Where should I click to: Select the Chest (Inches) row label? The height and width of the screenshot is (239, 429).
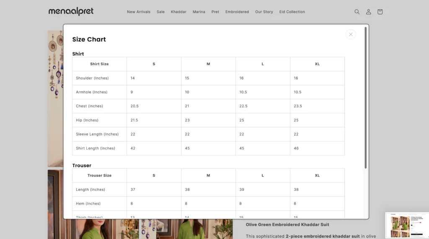coord(90,106)
